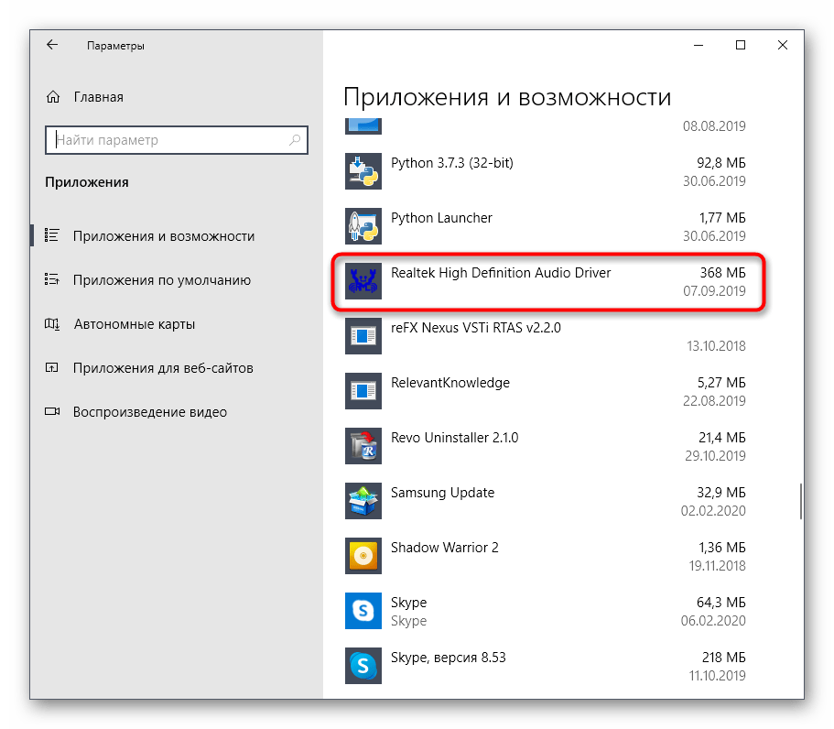Click the 92,8 МБ size value
This screenshot has height=729, width=834.
[721, 163]
